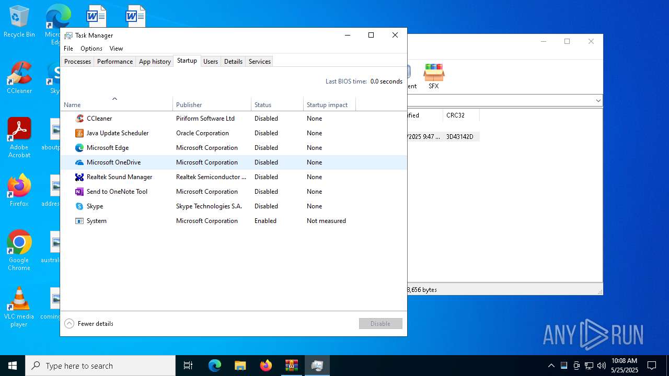Click Task Manager taskbar button
This screenshot has height=376, width=669.
pos(317,366)
